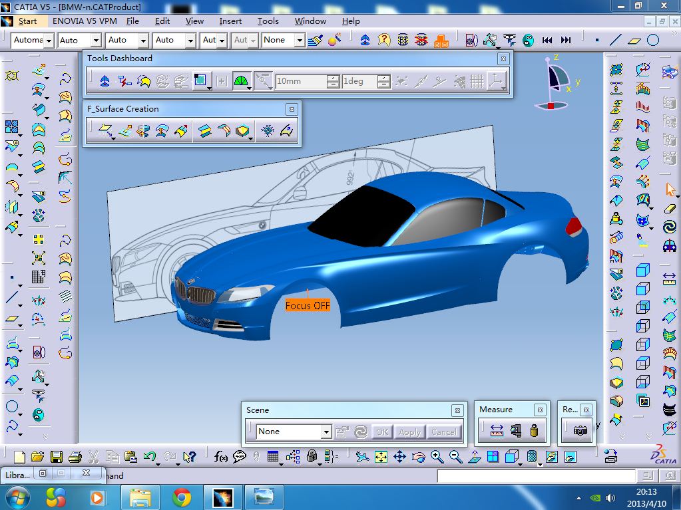The width and height of the screenshot is (681, 510).
Task: Open the Aut dropdown next to the greyed one
Action: pos(222,41)
